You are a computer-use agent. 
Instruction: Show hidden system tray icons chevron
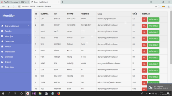tap(146, 94)
